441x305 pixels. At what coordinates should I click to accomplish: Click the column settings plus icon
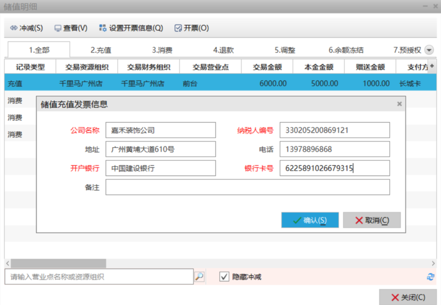(x=432, y=66)
